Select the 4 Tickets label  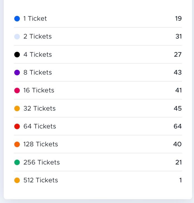pyautogui.click(x=38, y=54)
